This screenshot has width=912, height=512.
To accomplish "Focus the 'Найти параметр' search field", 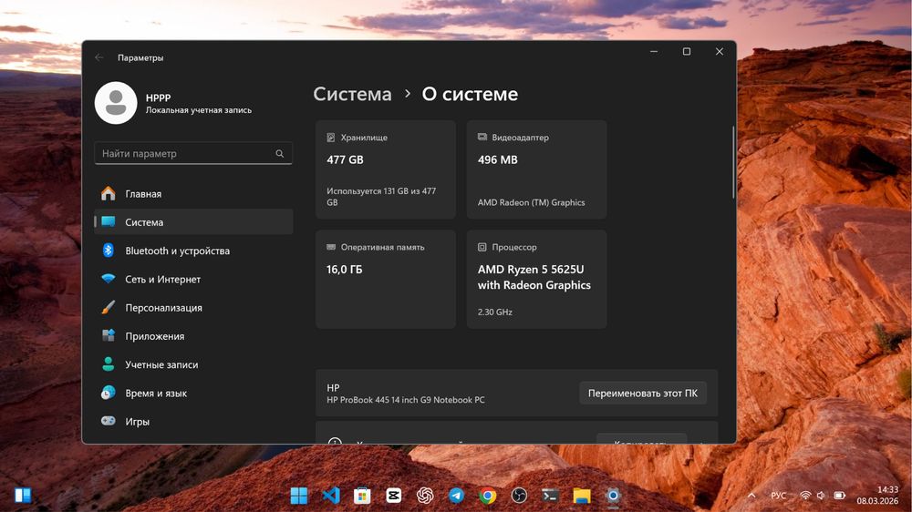I will [193, 153].
